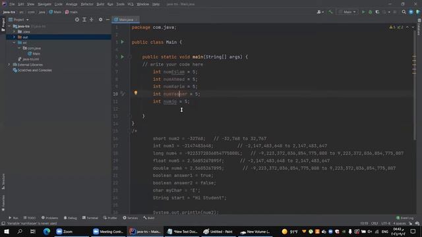This screenshot has width=422, height=237.
Task: Open the VCS menu
Action: 131,4
